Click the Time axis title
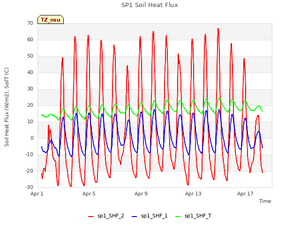The width and height of the screenshot is (300, 225). [265, 201]
